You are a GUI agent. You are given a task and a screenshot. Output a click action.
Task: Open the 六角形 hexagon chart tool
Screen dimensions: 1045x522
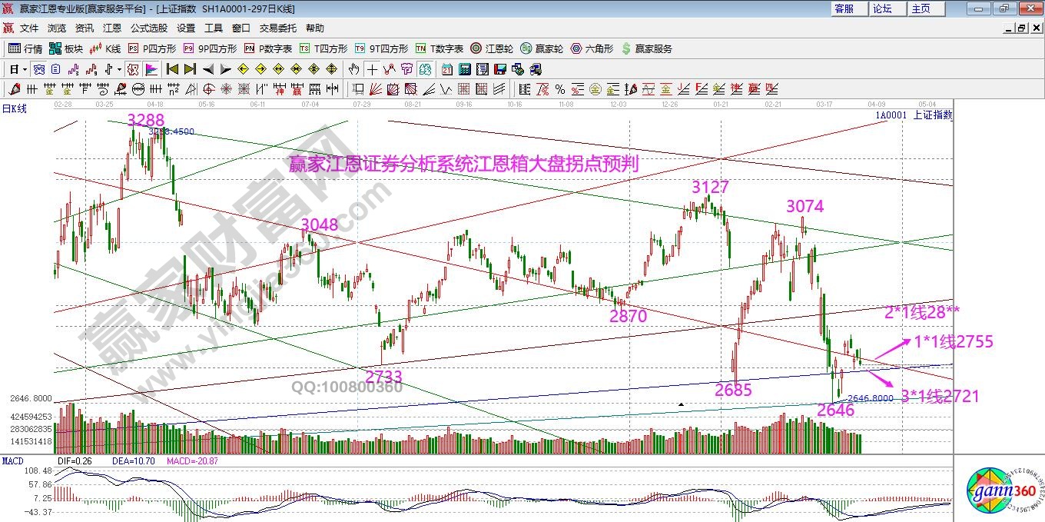576,48
